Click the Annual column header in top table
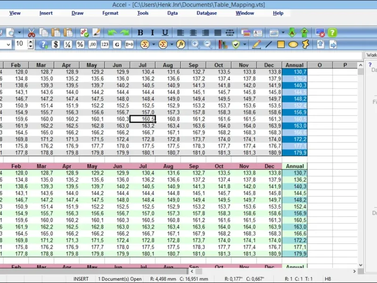This screenshot has width=377, height=283. tap(295, 65)
